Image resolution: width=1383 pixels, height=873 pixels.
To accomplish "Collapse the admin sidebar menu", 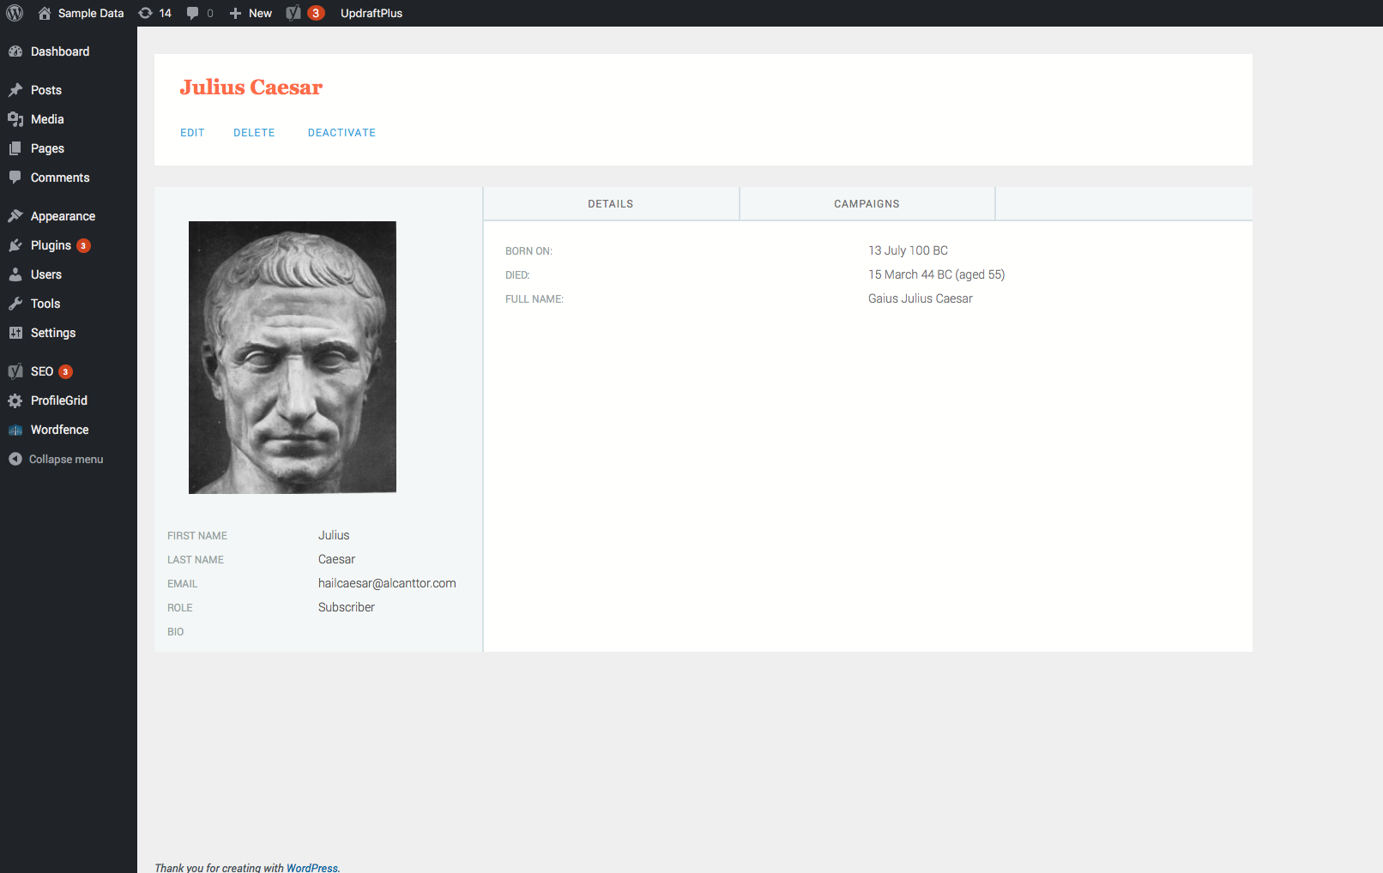I will (57, 459).
